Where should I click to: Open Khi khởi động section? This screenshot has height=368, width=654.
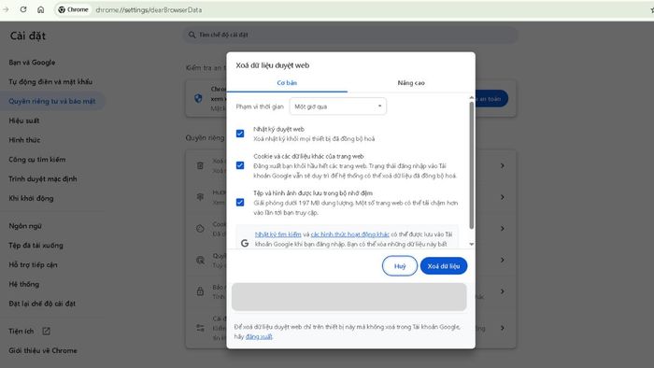coord(31,198)
